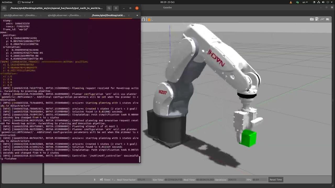The height and width of the screenshot is (188, 335).
Task: Maximize the Gazebo window
Action: click(x=326, y=7)
